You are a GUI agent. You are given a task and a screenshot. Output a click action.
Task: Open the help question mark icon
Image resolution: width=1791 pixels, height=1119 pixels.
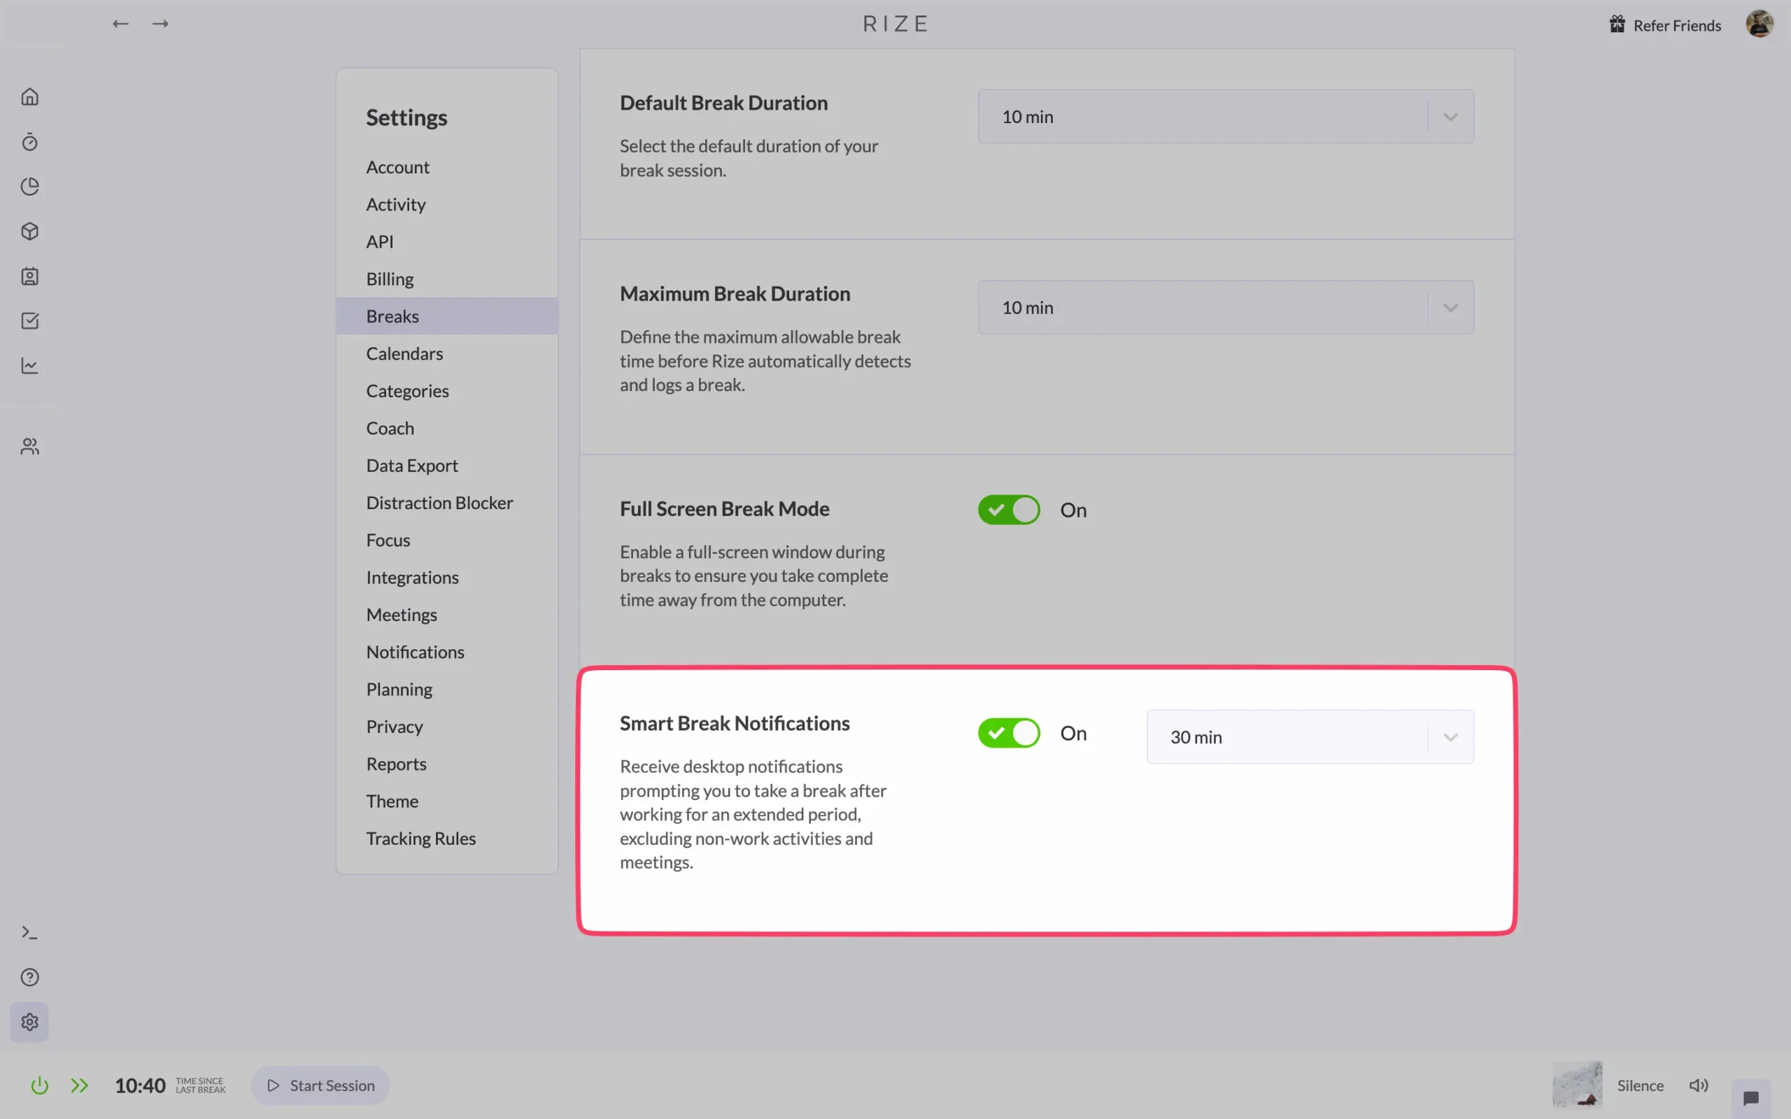tap(29, 977)
